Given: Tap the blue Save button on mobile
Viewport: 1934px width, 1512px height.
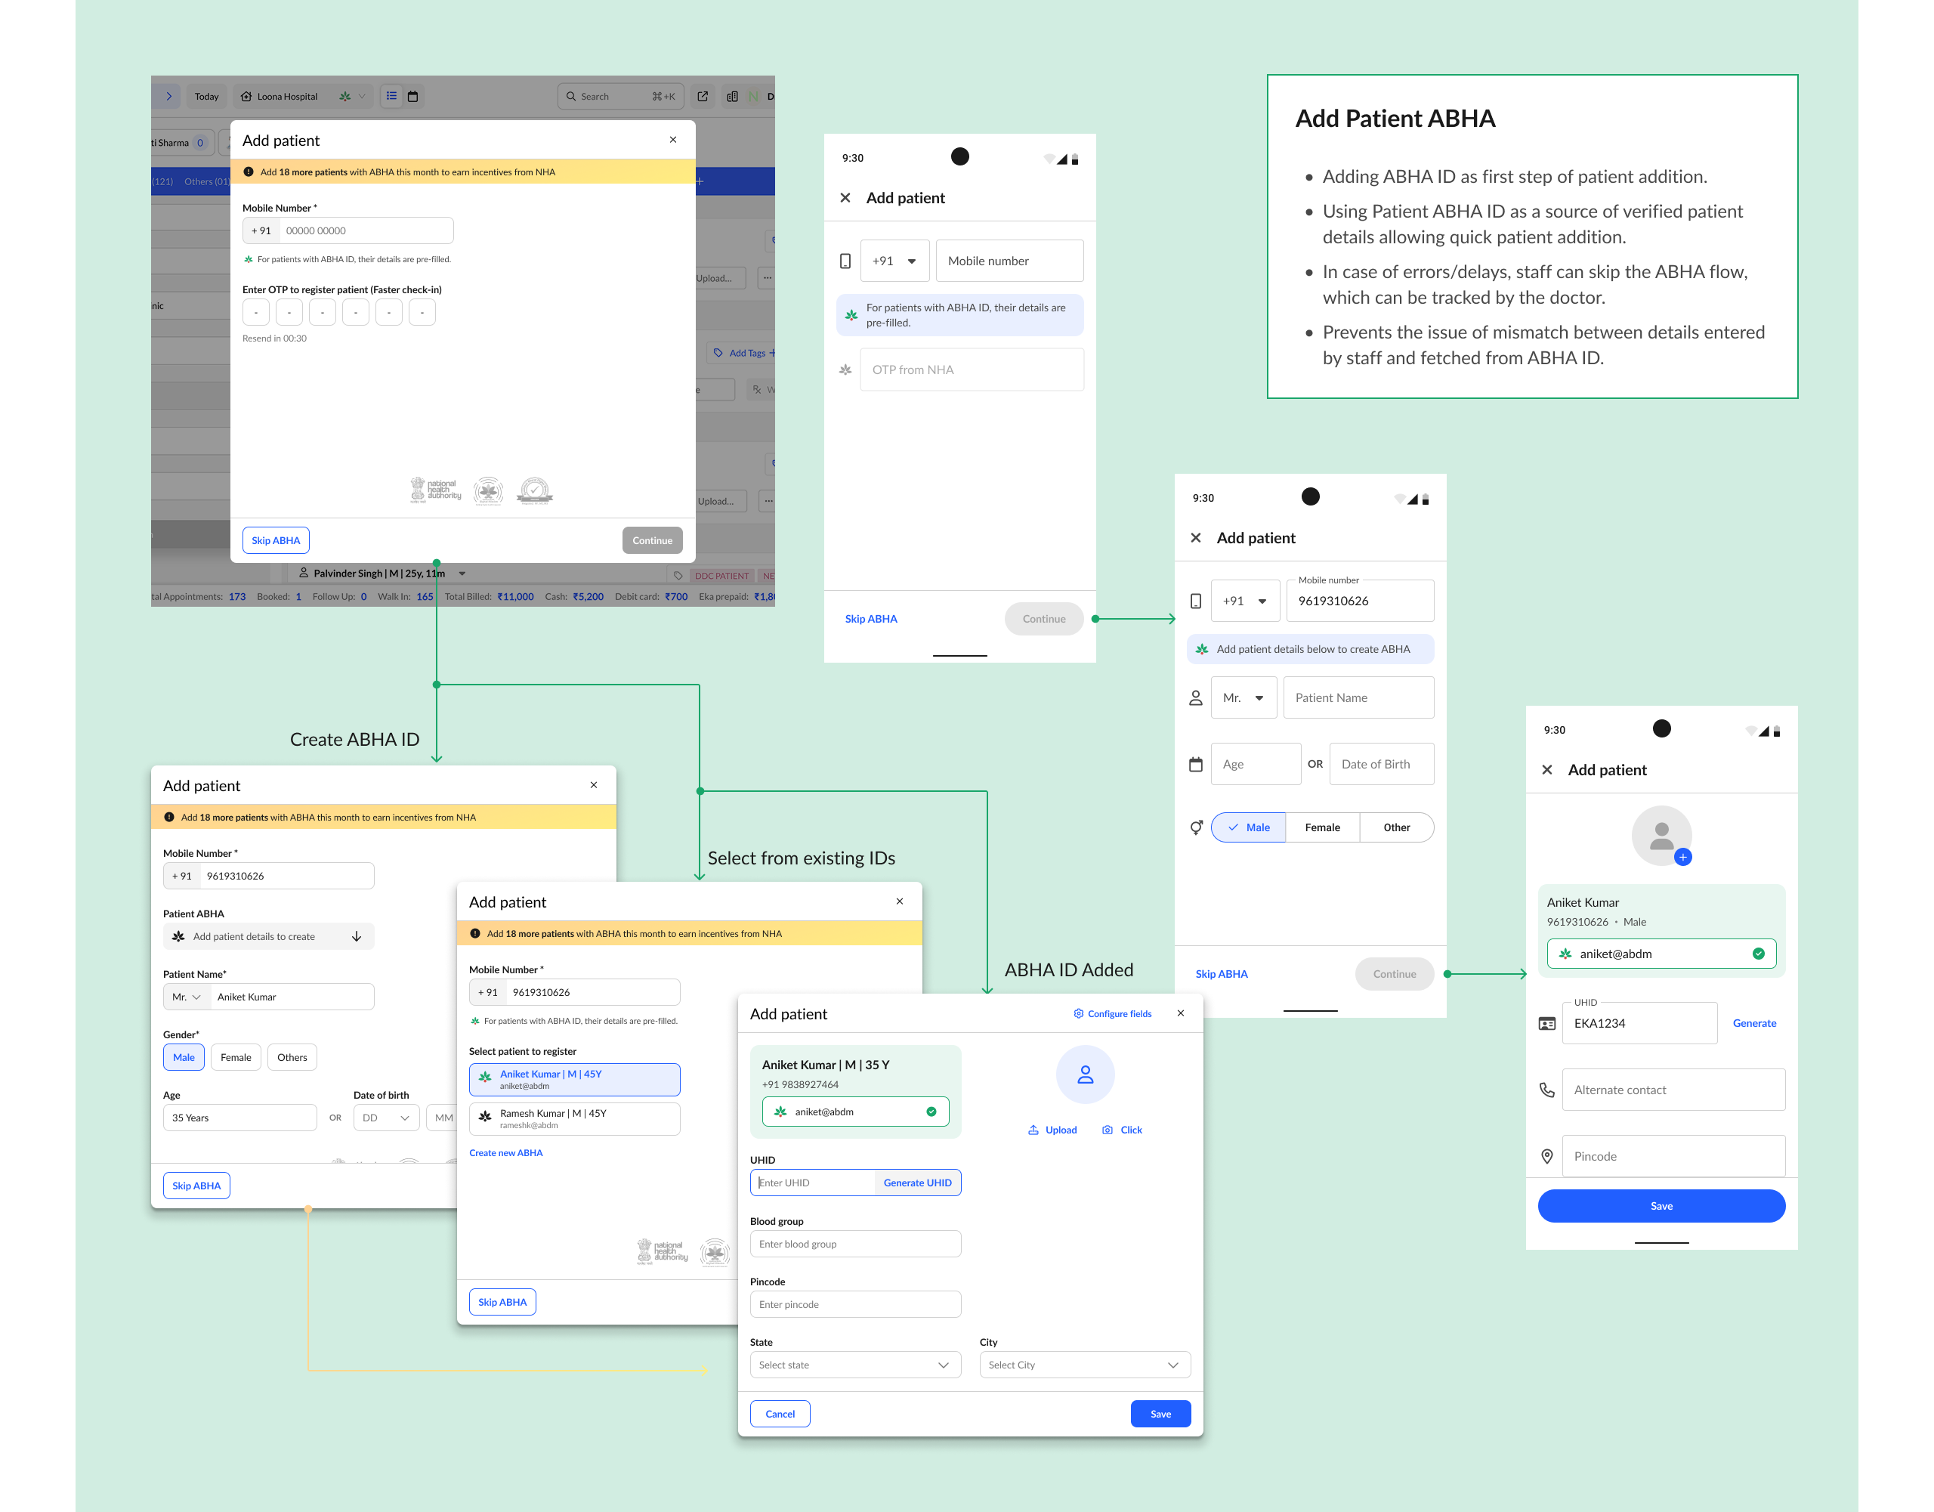Looking at the screenshot, I should click(x=1661, y=1207).
